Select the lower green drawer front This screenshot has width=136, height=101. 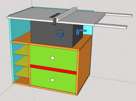tap(53, 80)
